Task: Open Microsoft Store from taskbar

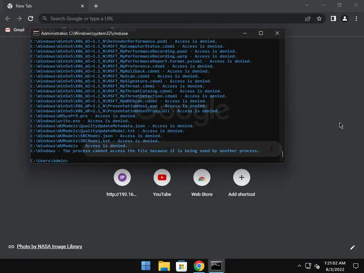Action: (x=182, y=266)
